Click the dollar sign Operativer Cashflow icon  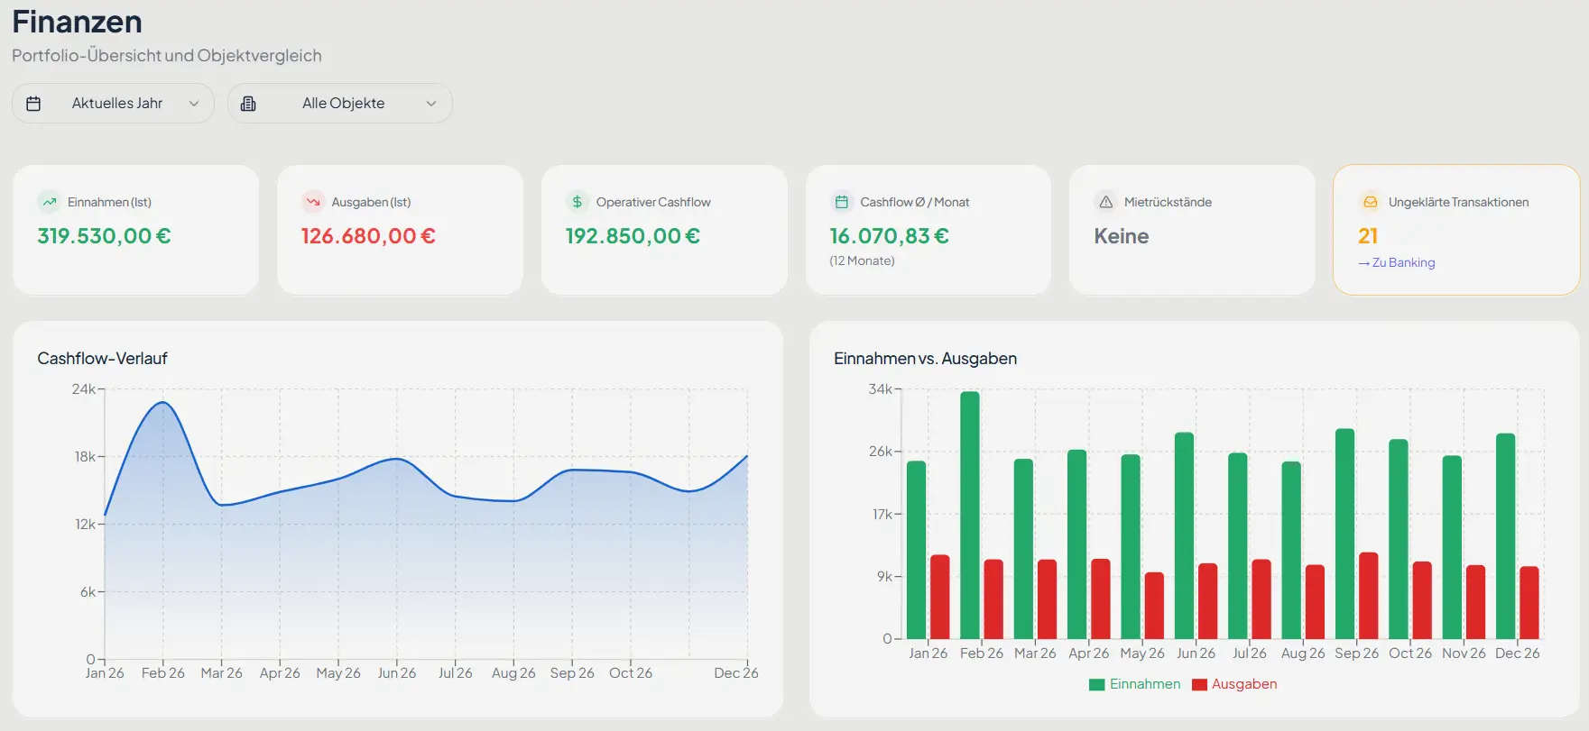[577, 202]
